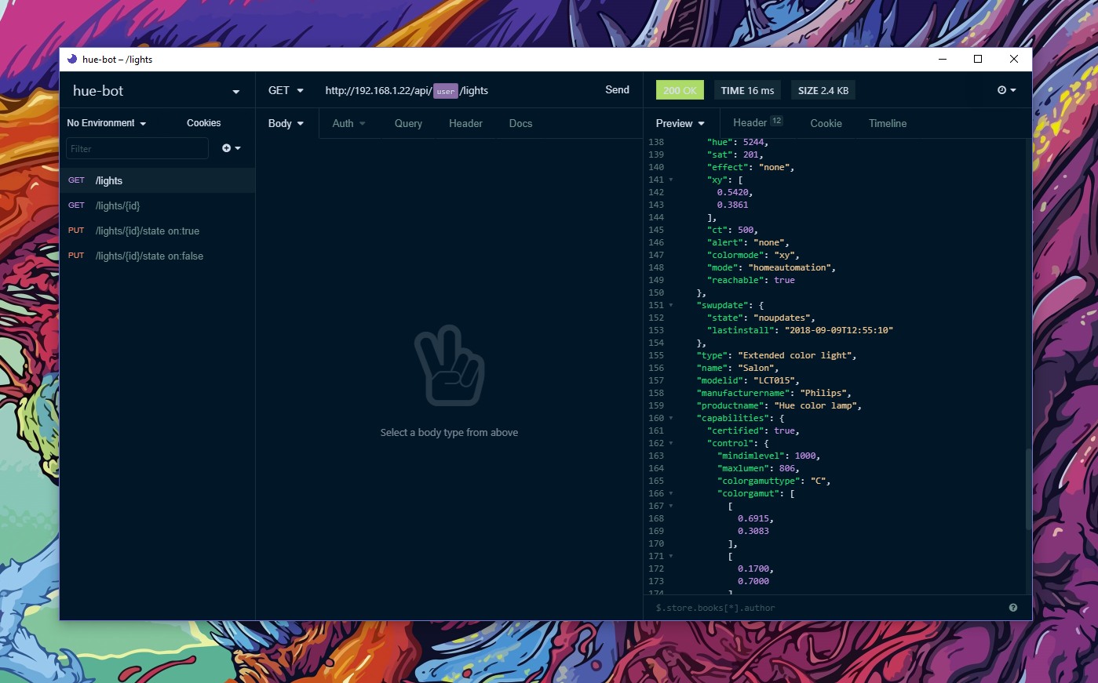Switch to the Auth tab
Image resolution: width=1098 pixels, height=683 pixels.
[348, 123]
